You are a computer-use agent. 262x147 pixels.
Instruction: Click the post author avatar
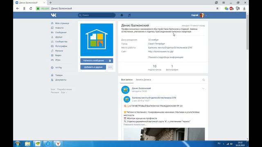click(x=125, y=90)
